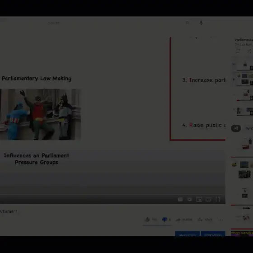The image size is (253, 253).
Task: Select the All filter chip
Action: tap(236, 128)
